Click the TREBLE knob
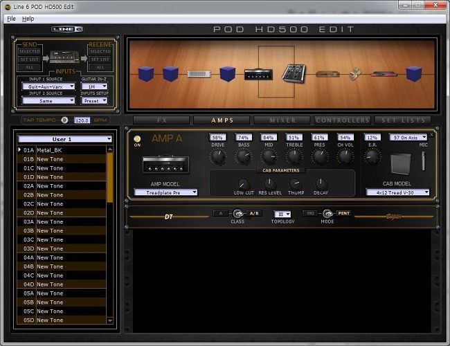450x346 pixels. coord(294,157)
